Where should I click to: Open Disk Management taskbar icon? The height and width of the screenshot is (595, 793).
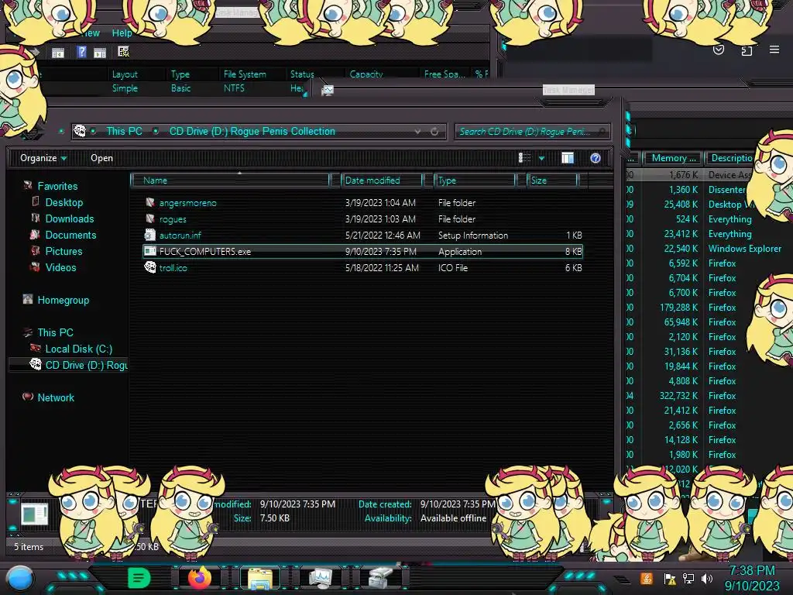(x=380, y=578)
